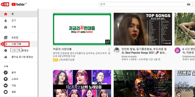Open the TOP SONGS video thumbnail
195x97 pixels.
(x=143, y=29)
